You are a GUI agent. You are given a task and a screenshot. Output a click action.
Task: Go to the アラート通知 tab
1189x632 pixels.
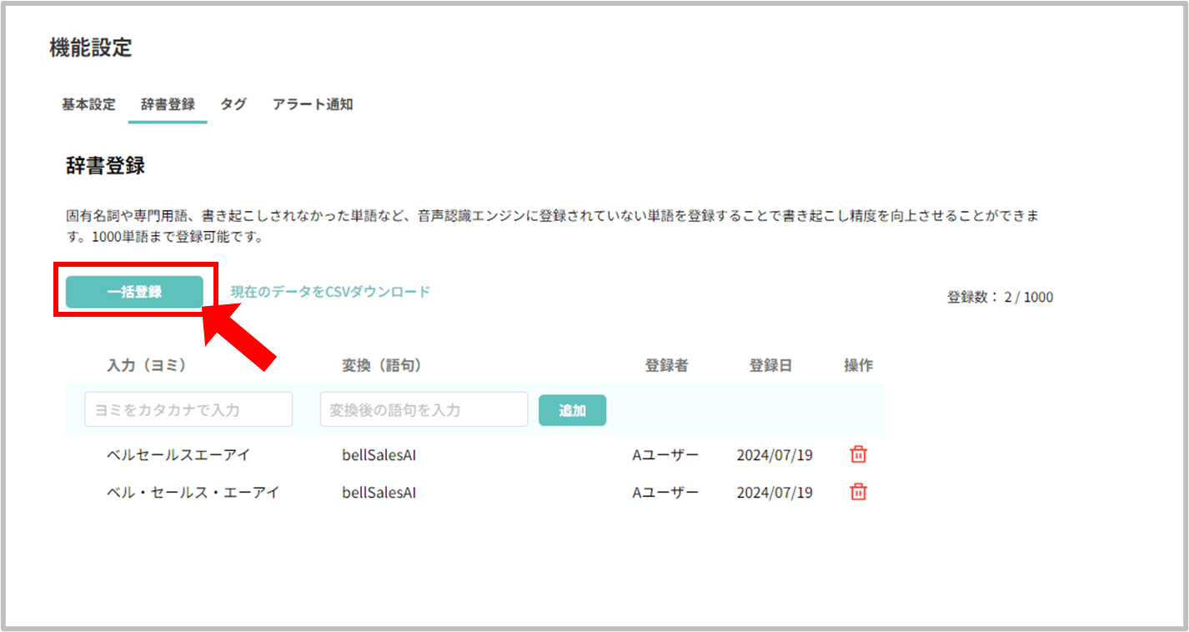pyautogui.click(x=313, y=105)
